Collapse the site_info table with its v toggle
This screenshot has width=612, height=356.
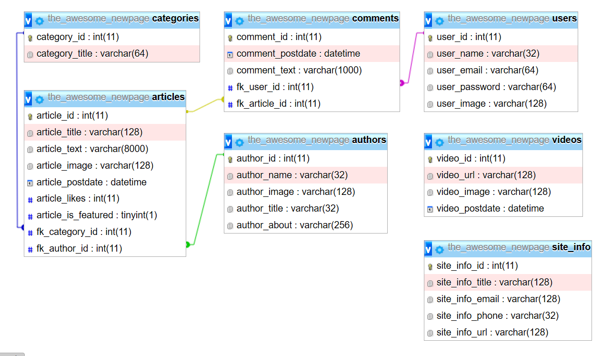pos(428,249)
